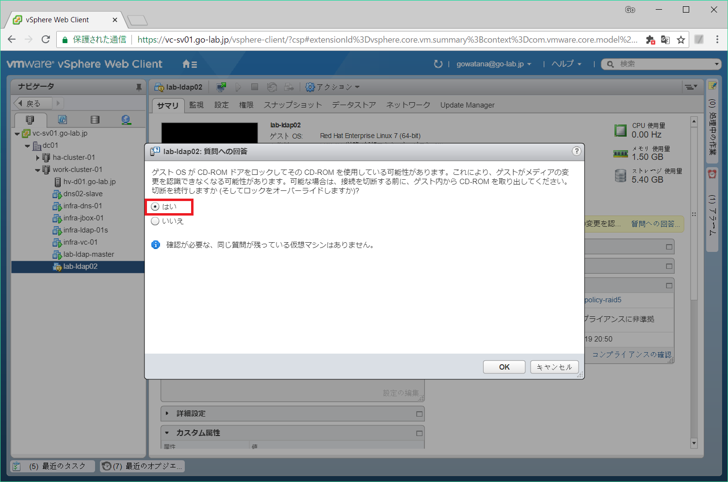Open the Storage inventory view icon
The height and width of the screenshot is (482, 728).
(95, 119)
